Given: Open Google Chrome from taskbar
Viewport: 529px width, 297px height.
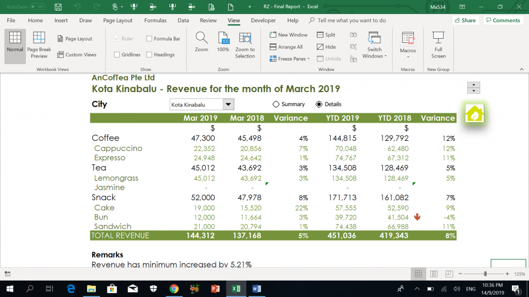Looking at the screenshot, I should point(174,289).
